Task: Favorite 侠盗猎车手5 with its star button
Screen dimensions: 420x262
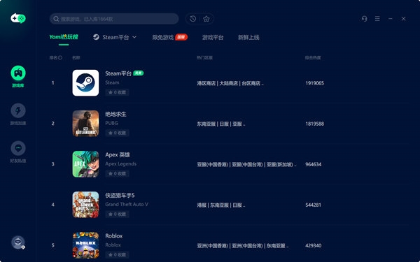Action: coord(117,214)
